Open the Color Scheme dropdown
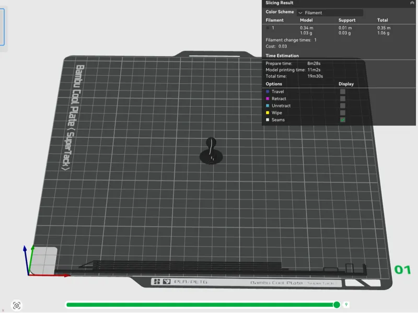418x313 pixels. point(330,13)
